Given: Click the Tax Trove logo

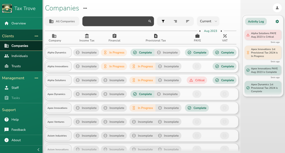Looking at the screenshot, I should [7, 8].
